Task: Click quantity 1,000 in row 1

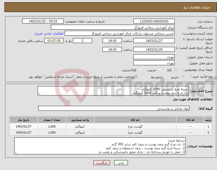Action: click(x=52, y=126)
